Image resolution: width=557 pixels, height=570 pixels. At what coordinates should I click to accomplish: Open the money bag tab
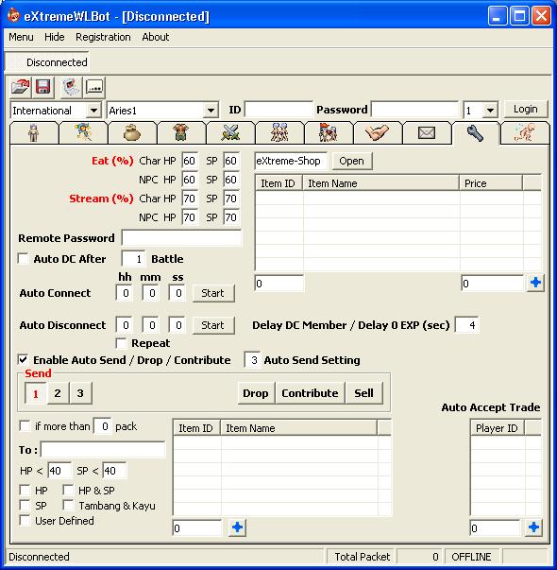coord(132,133)
